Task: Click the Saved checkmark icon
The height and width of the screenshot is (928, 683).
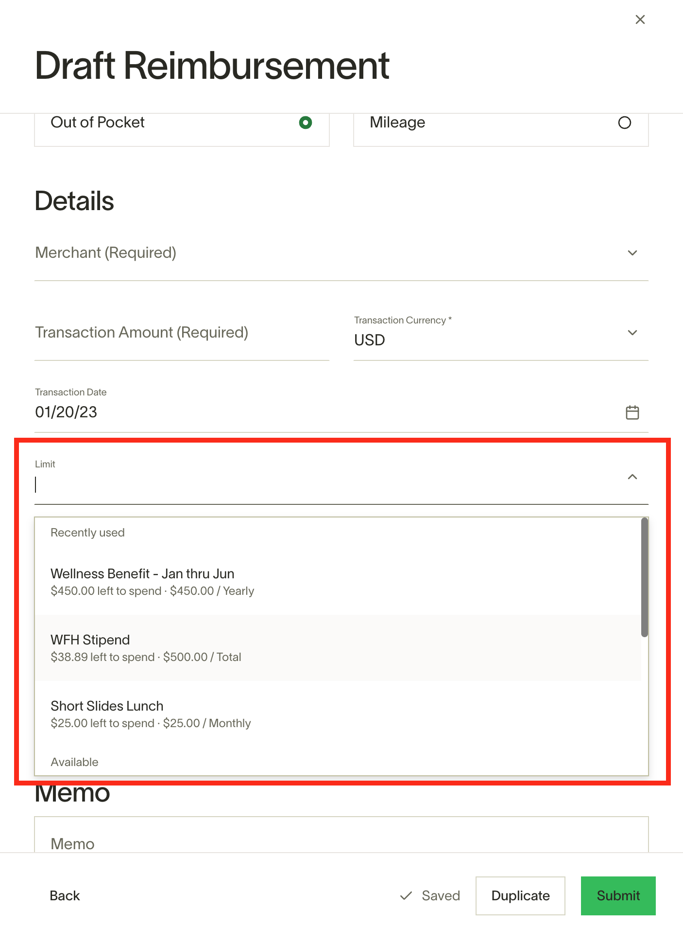Action: point(406,896)
